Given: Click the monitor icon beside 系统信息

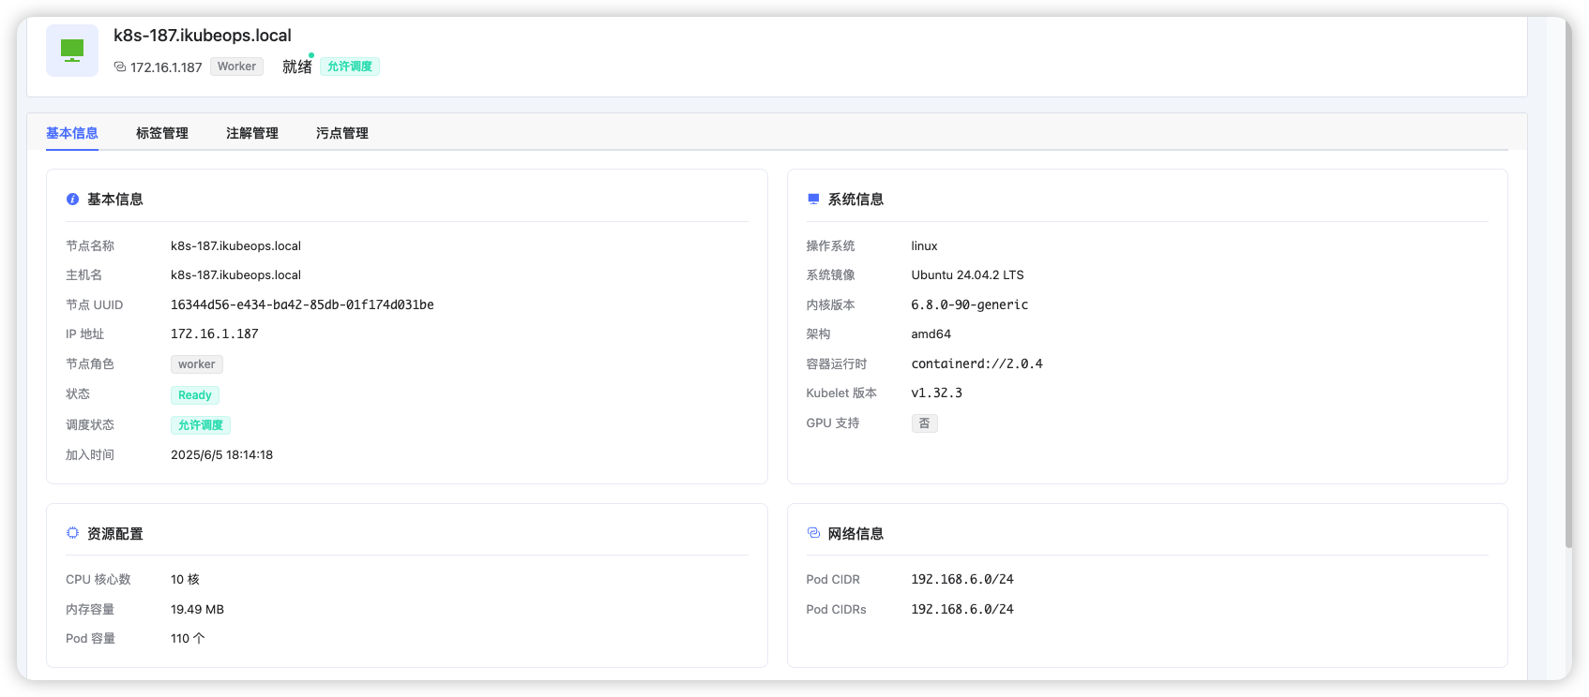Looking at the screenshot, I should pyautogui.click(x=813, y=200).
